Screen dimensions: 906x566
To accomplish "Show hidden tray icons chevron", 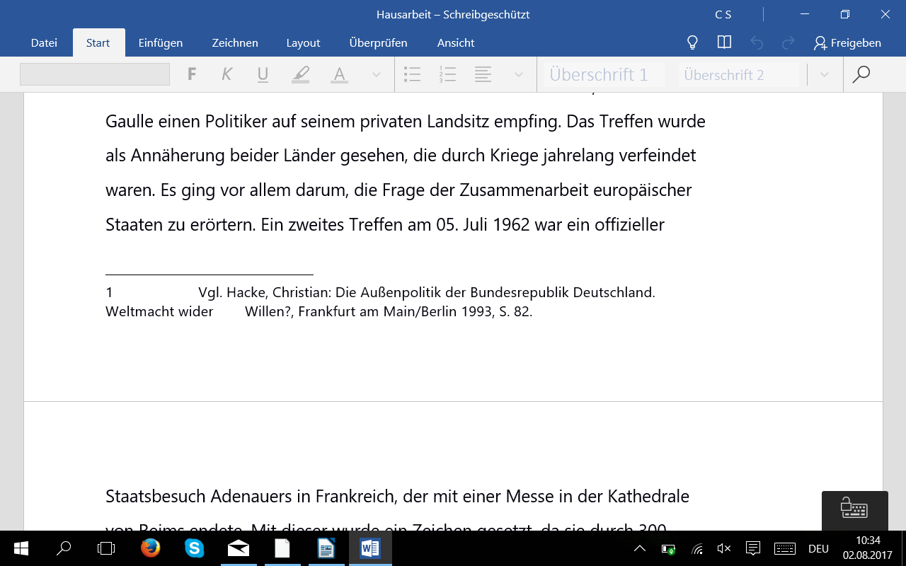I will 640,548.
